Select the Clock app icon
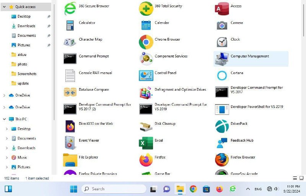The width and height of the screenshot is (306, 196). pos(222,42)
